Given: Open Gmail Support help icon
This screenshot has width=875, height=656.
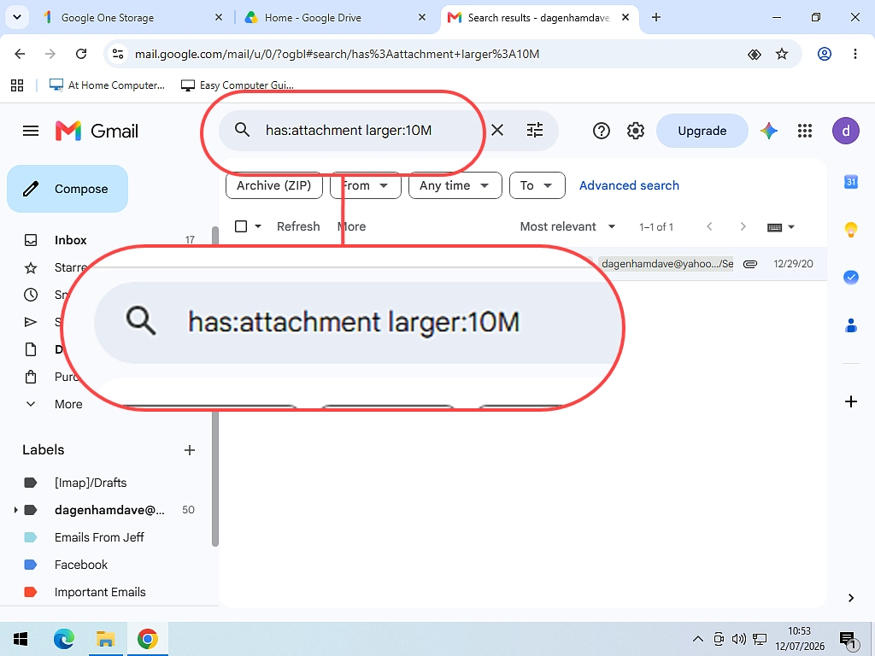Looking at the screenshot, I should click(601, 131).
